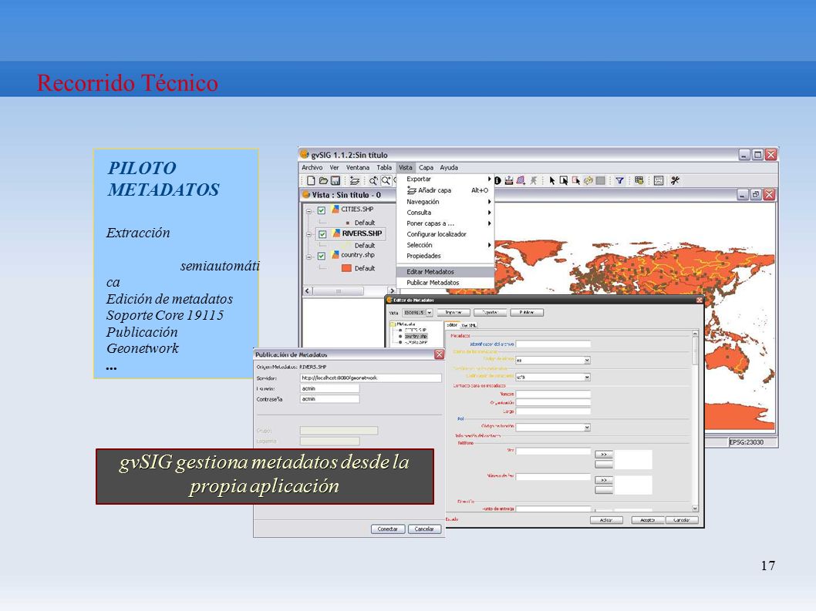Click the layer panel scroll right arrow
This screenshot has height=611, width=816.
coord(392,291)
